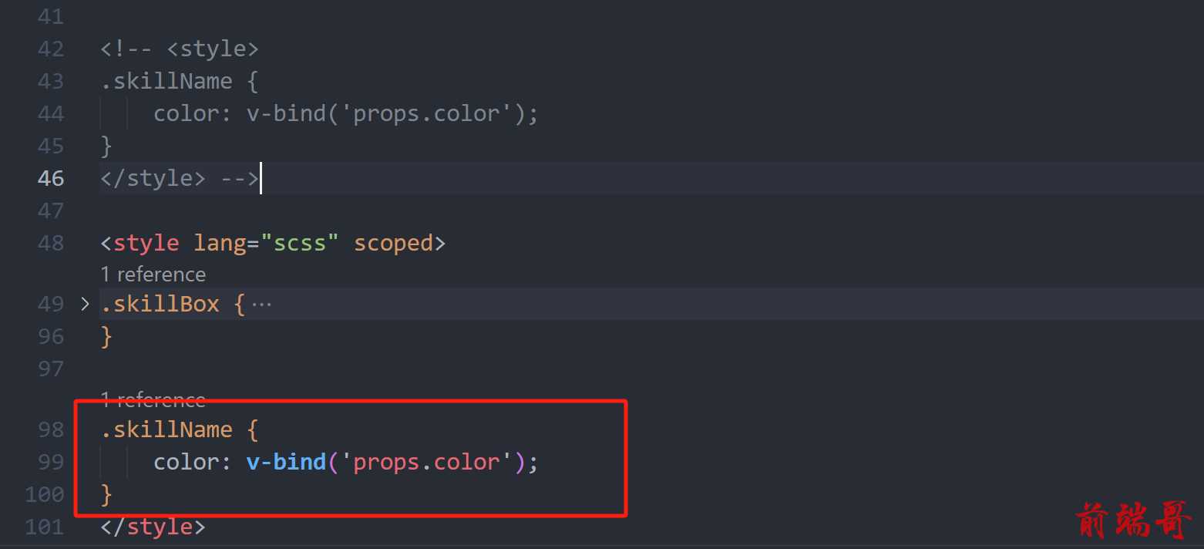Click the closing brace on line 100

click(106, 494)
